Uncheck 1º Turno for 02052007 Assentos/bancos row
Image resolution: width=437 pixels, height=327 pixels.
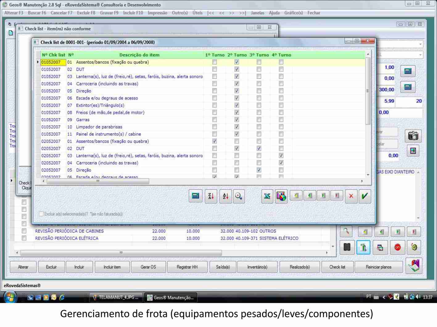coord(215,141)
